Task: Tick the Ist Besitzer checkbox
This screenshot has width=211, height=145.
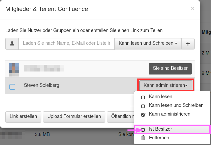Action: tap(143, 129)
